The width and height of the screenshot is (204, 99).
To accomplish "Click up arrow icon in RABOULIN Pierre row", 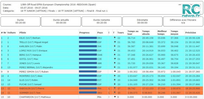I will pyautogui.click(x=114, y=88).
